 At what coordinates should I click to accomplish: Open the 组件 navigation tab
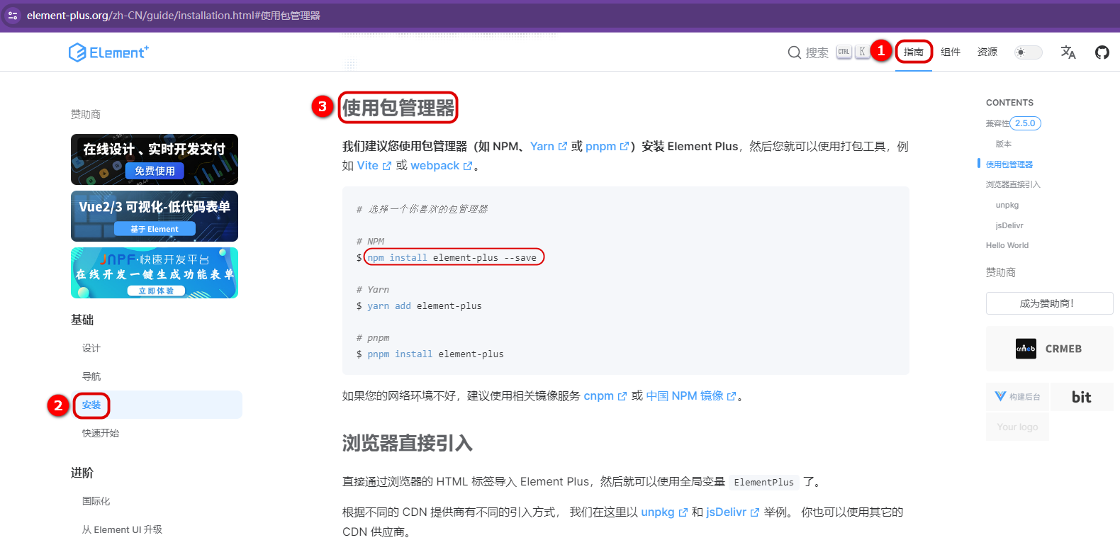pos(951,52)
